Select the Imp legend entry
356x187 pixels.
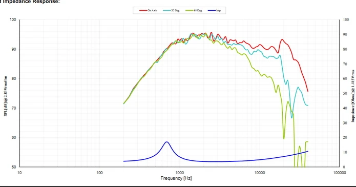tap(214, 10)
